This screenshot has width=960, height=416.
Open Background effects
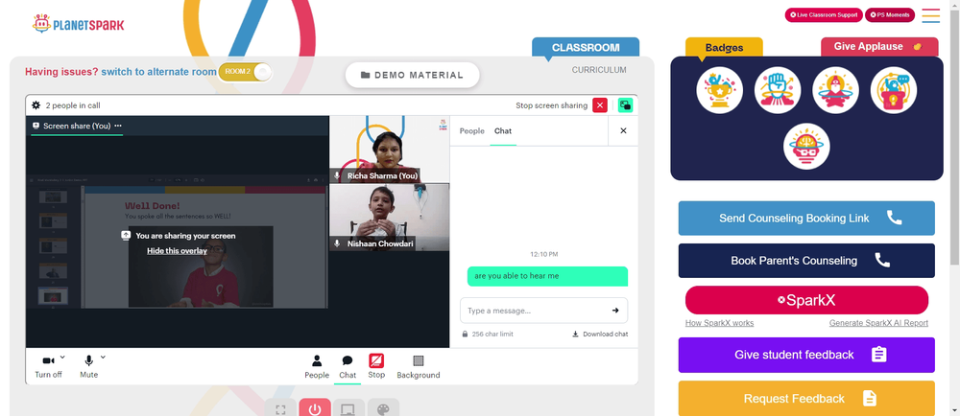point(419,366)
